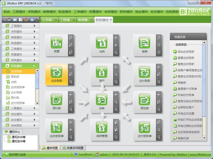Collapse sidebar with double-arrow icon
213x159 pixels.
(5, 20)
